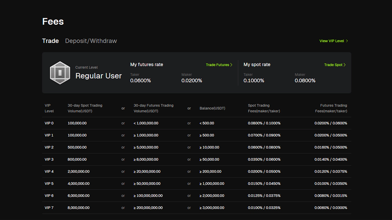This screenshot has width=392, height=220.
Task: Click the Fees page heading
Action: [53, 22]
